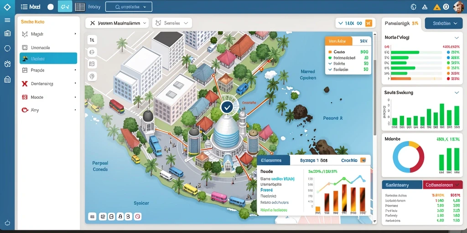The height and width of the screenshot is (233, 467).
Task: Toggle the blue checkmark map marker
Action: point(227,107)
